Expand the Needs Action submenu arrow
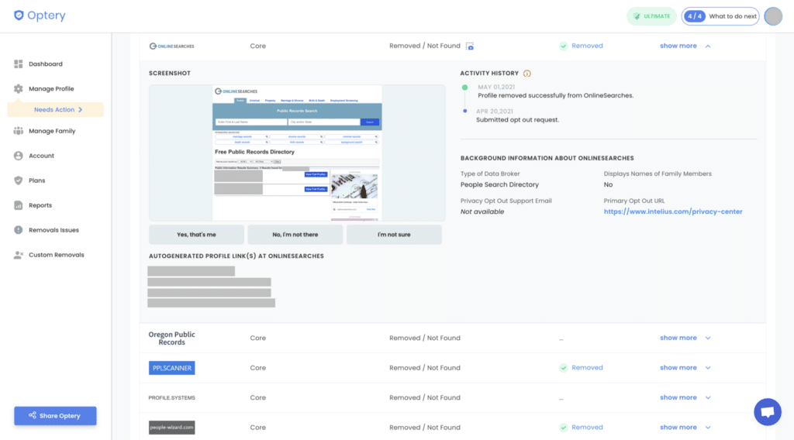Image resolution: width=794 pixels, height=440 pixels. point(81,110)
